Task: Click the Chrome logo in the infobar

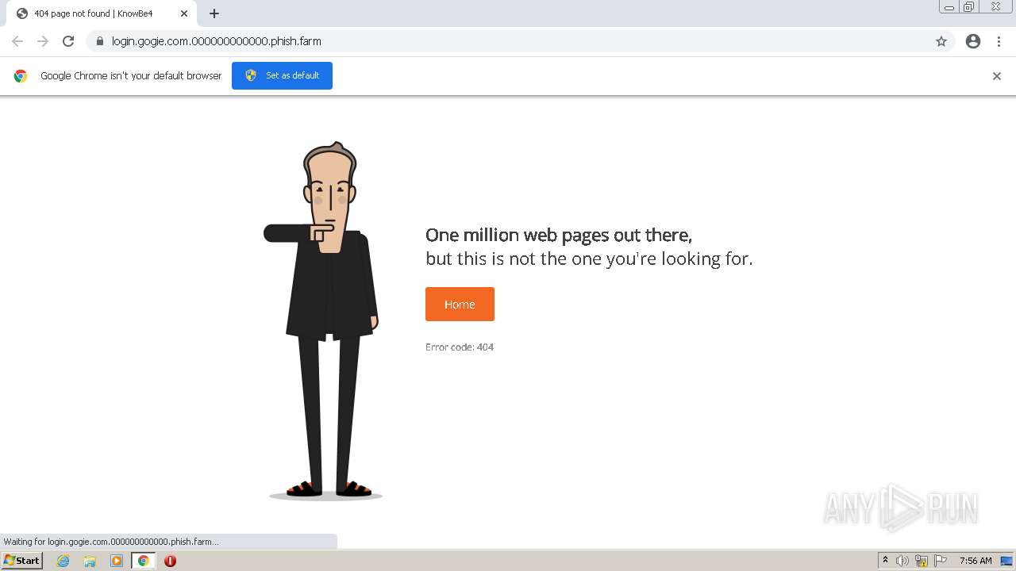Action: [21, 76]
